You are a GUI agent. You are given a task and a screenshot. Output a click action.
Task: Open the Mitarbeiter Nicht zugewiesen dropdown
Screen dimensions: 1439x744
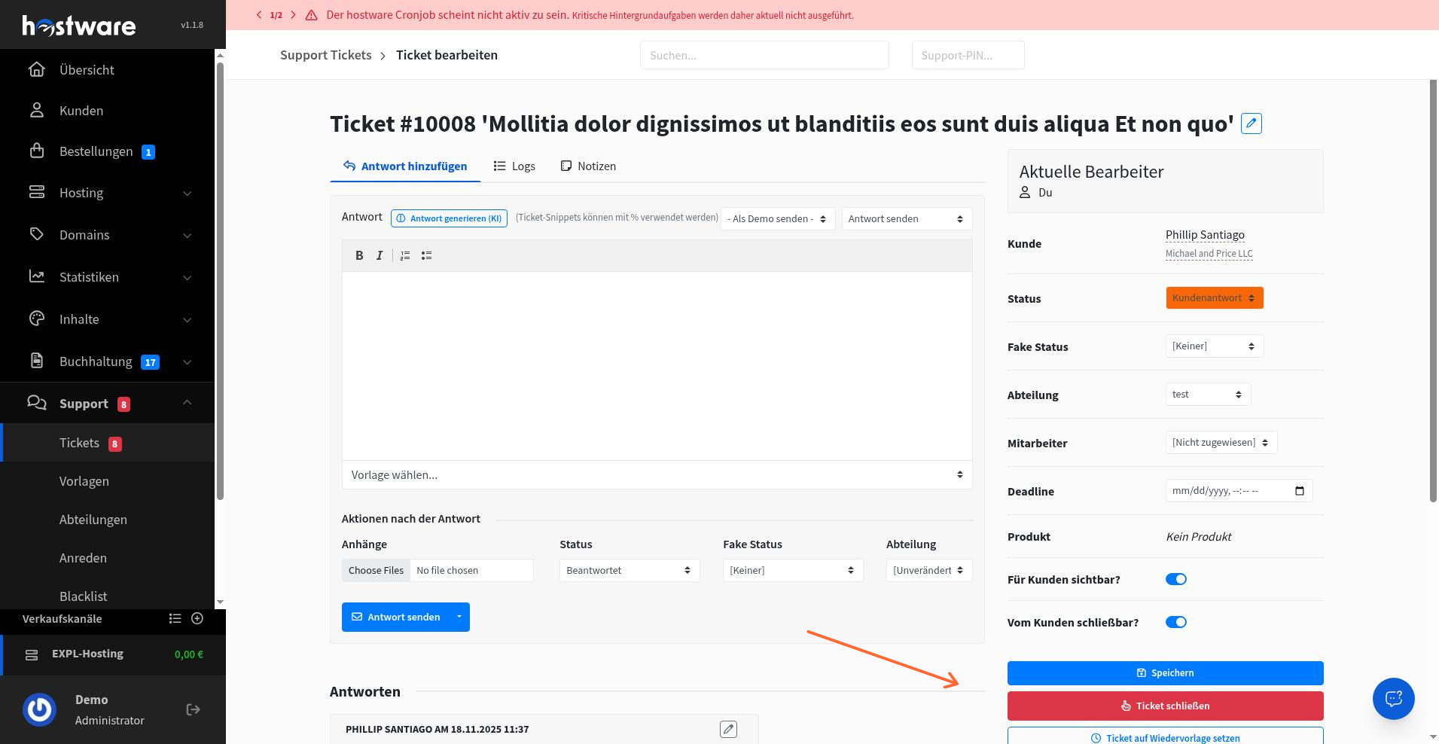pyautogui.click(x=1221, y=443)
